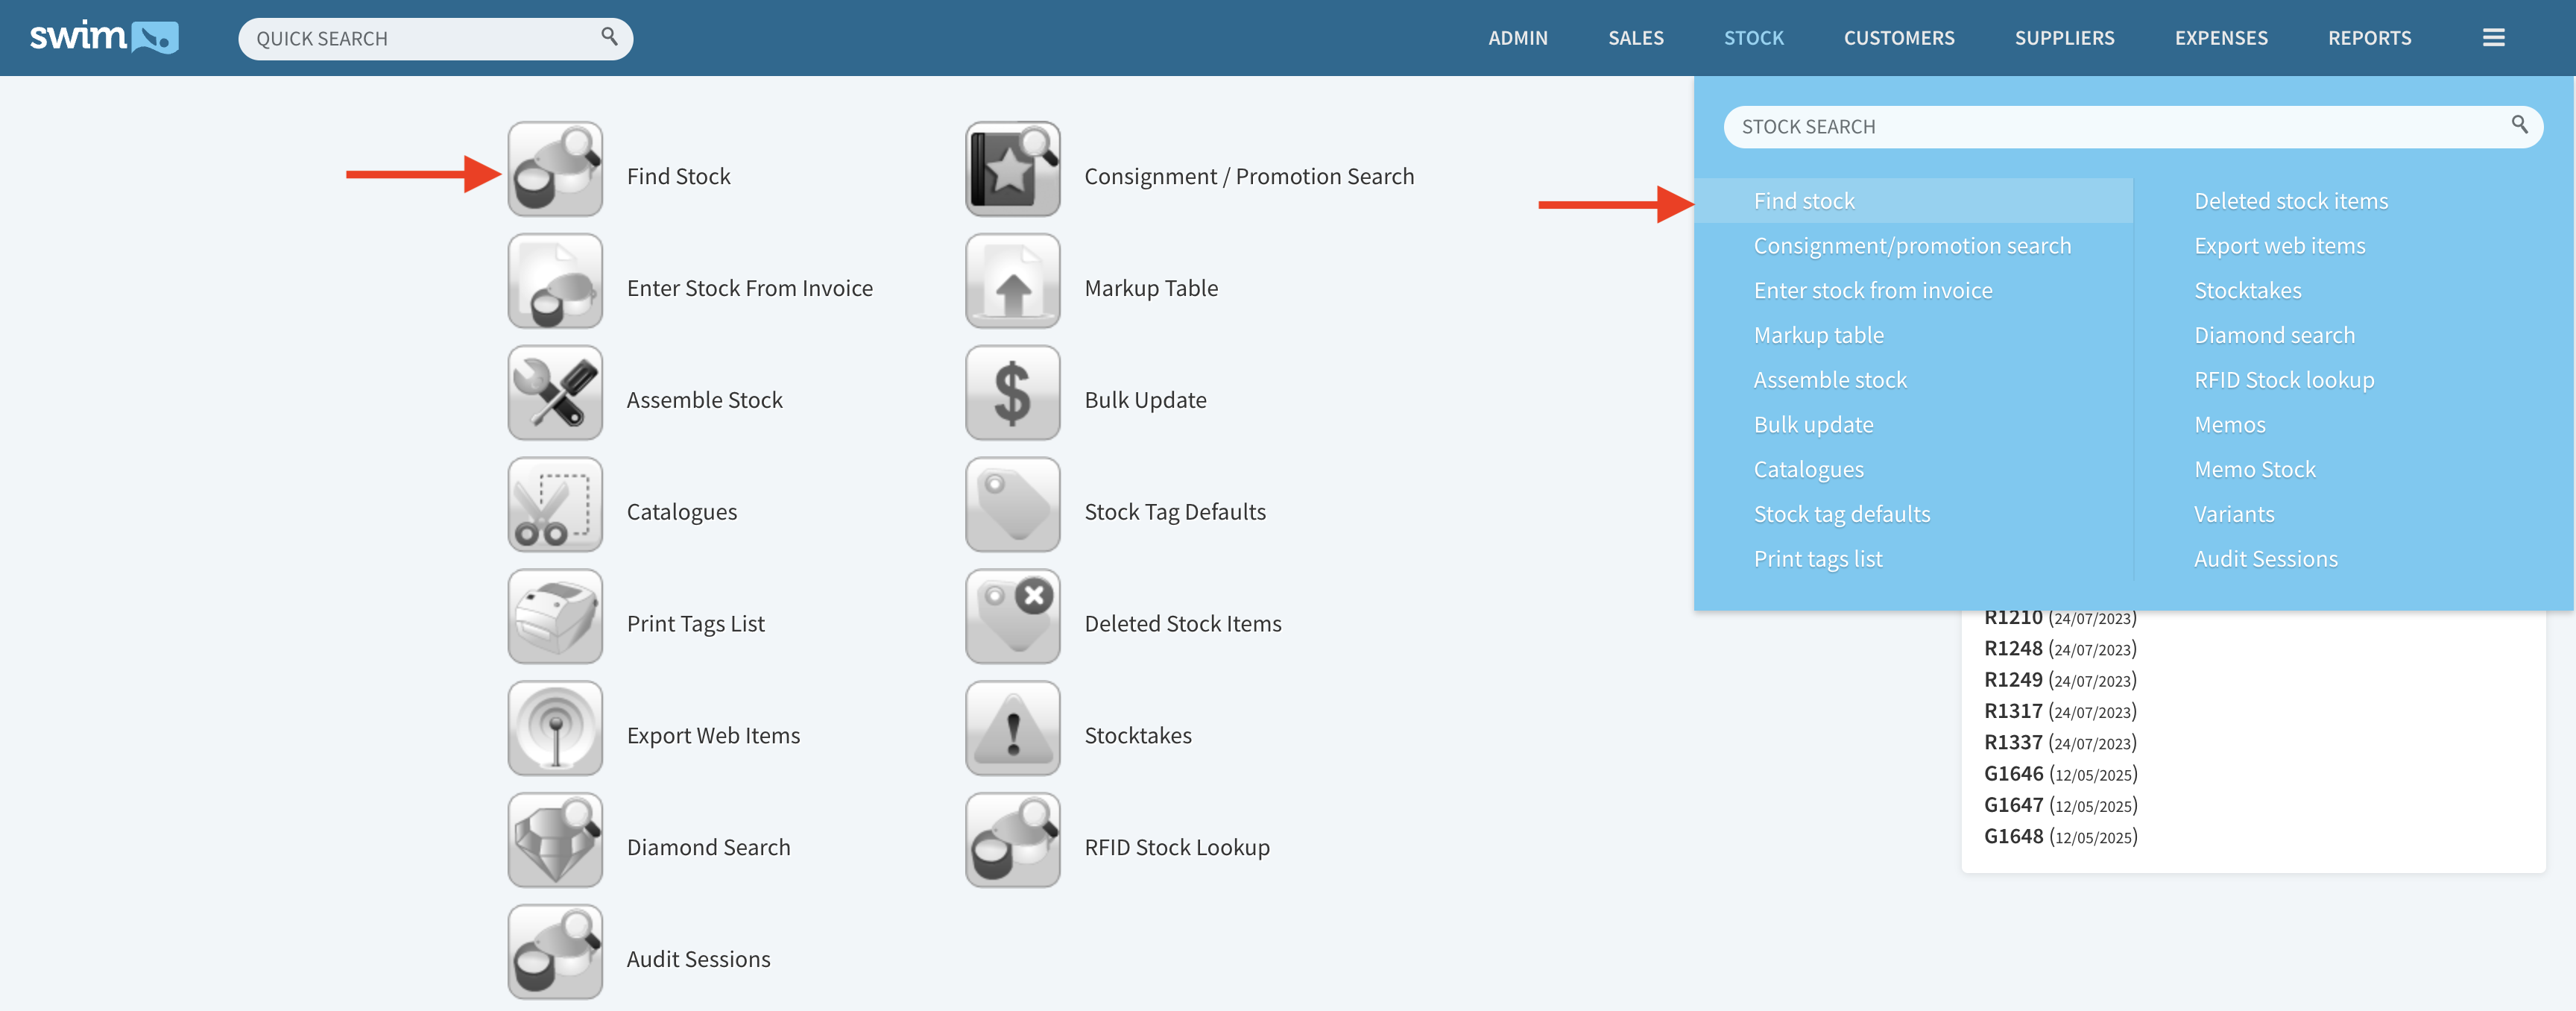Click the Stock Search magnifier icon
2576x1011 pixels.
click(x=2519, y=125)
